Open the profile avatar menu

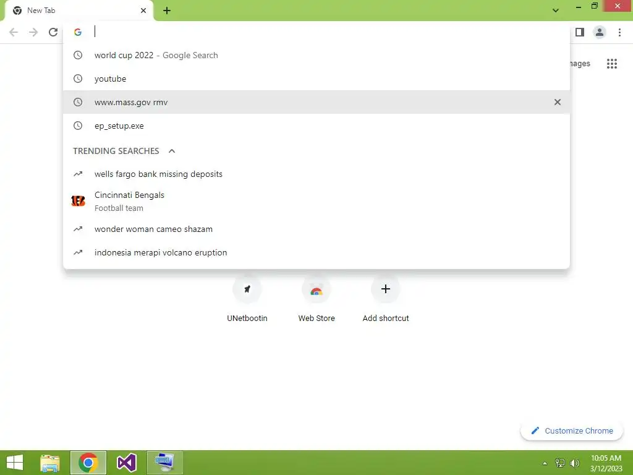600,32
